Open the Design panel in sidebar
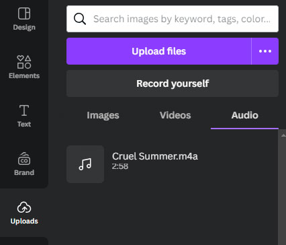The width and height of the screenshot is (286, 245). tap(24, 19)
